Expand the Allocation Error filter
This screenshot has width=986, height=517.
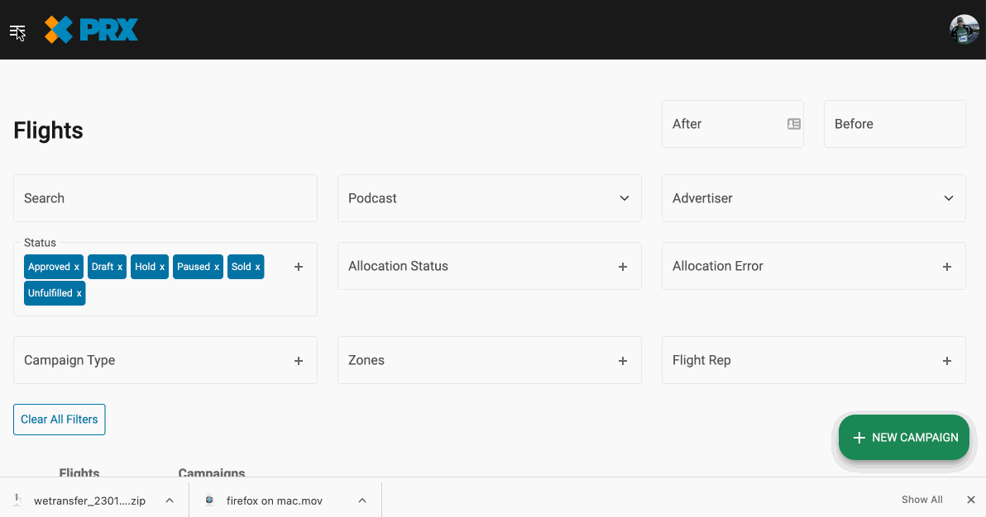click(x=947, y=267)
